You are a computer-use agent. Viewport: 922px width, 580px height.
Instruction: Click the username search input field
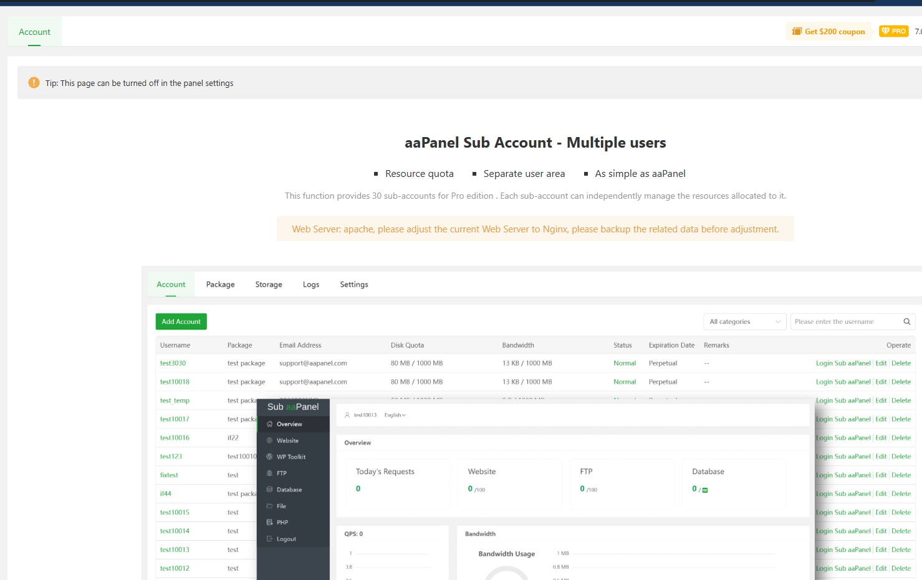(845, 321)
